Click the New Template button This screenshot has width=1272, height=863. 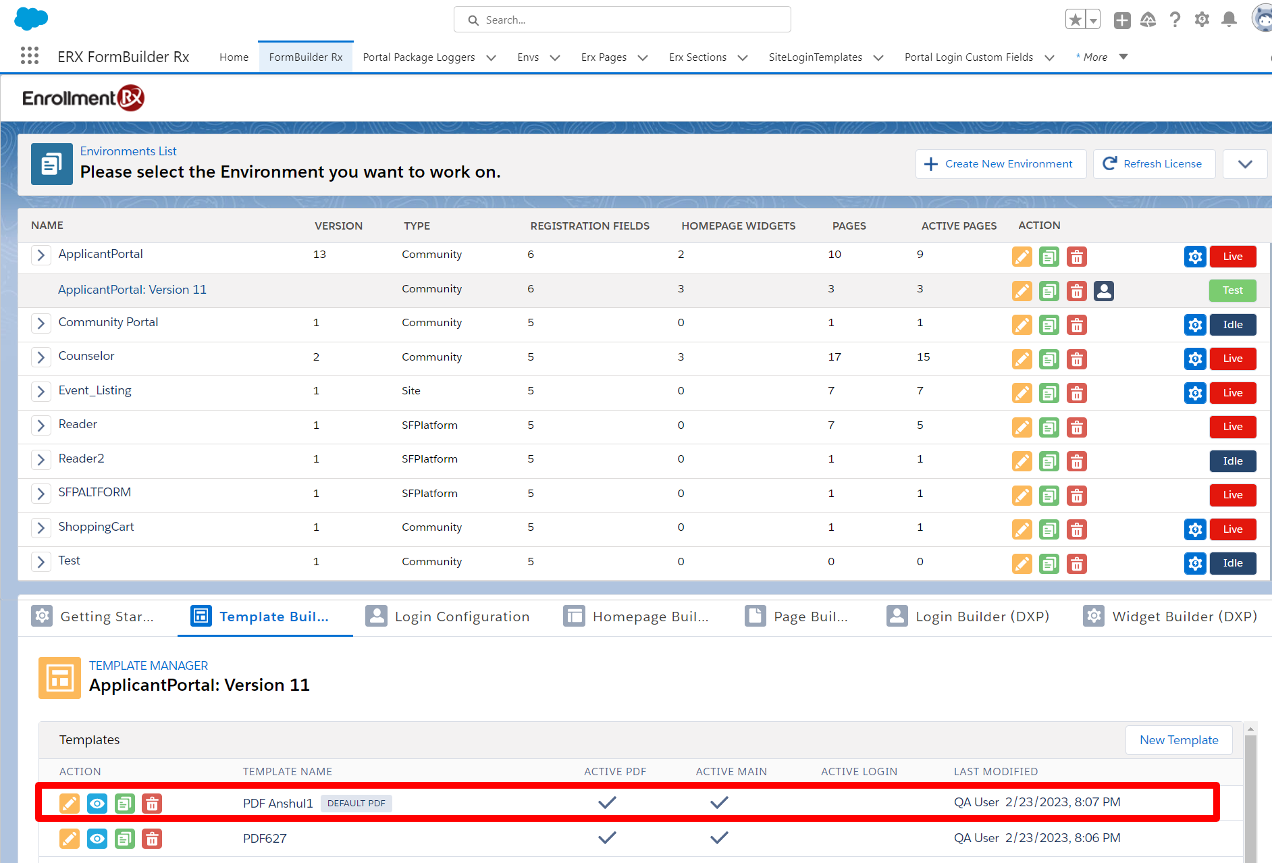click(x=1178, y=740)
